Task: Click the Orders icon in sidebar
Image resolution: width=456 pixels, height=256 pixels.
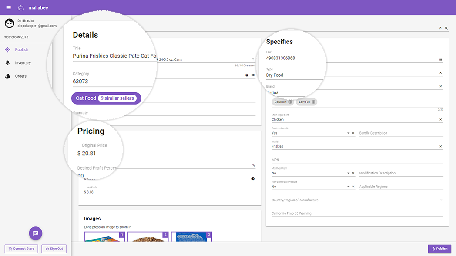Action: click(x=7, y=76)
